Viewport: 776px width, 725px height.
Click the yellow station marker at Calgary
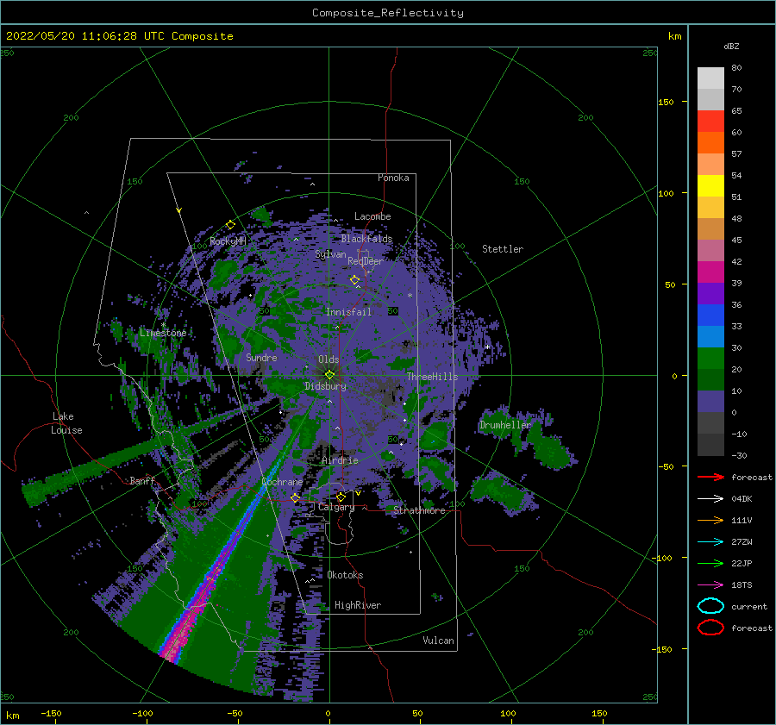341,497
